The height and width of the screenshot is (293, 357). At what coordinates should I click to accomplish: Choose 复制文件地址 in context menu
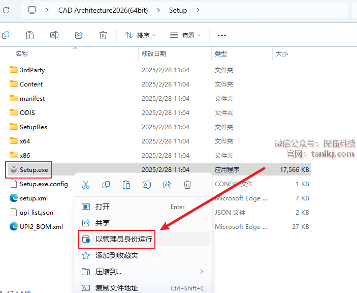pyautogui.click(x=143, y=288)
